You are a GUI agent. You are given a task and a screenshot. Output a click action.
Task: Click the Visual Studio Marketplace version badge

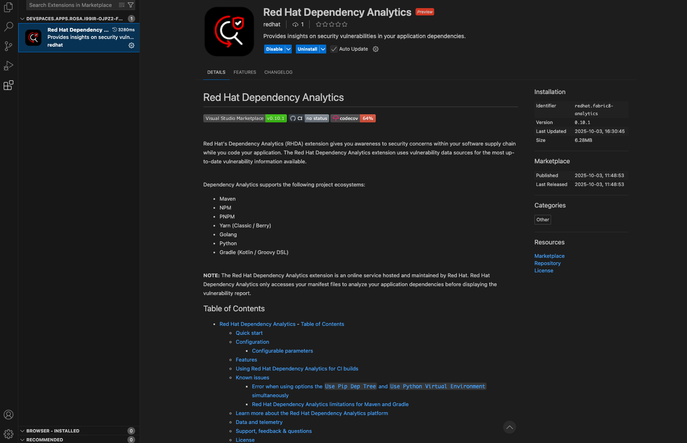coord(245,118)
